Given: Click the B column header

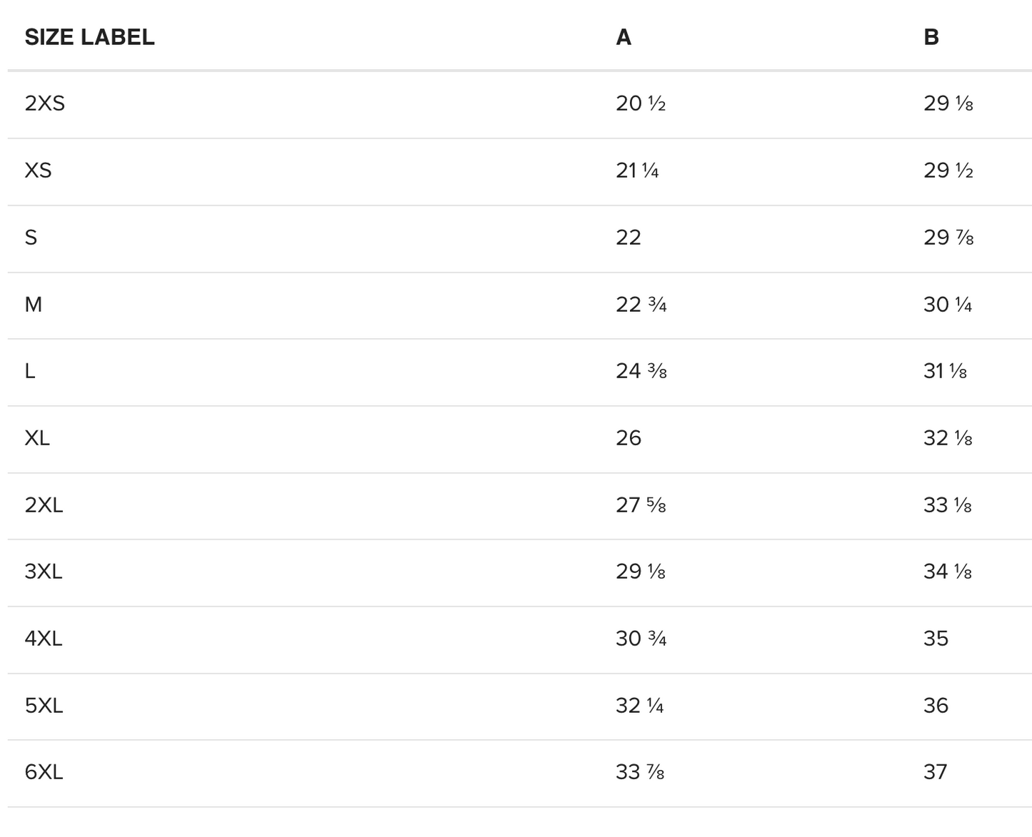Looking at the screenshot, I should [931, 37].
